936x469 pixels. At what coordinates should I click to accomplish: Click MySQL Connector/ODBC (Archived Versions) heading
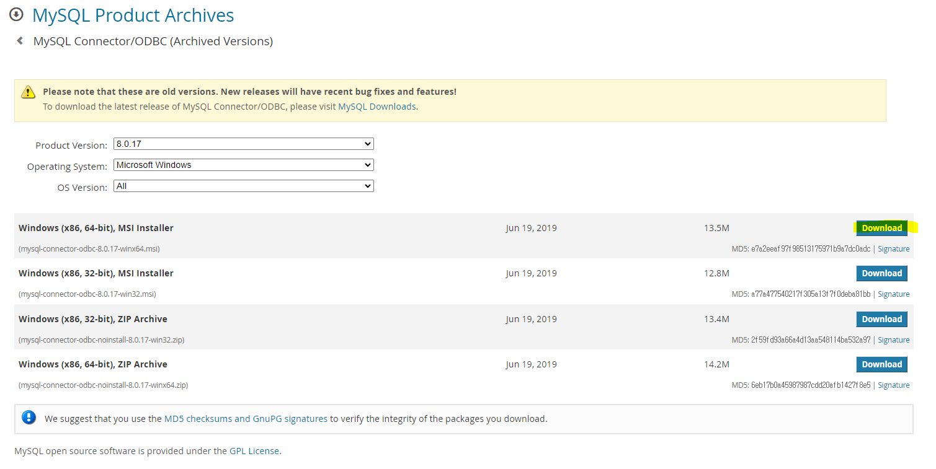pos(153,42)
